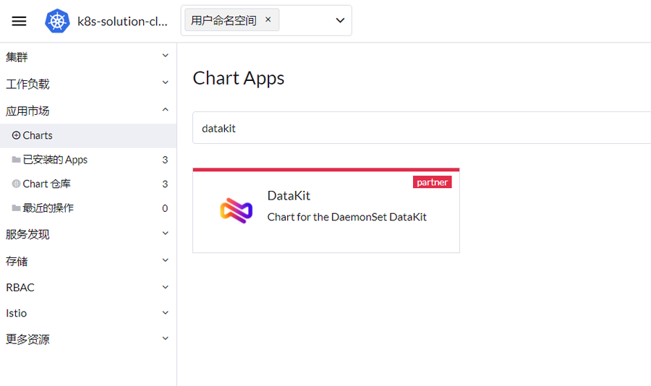Select Charts in the sidebar
The width and height of the screenshot is (651, 386).
88,135
